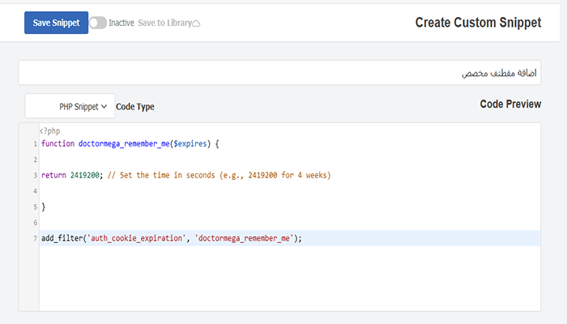This screenshot has width=567, height=324.
Task: Click the Code Type label
Action: pyautogui.click(x=135, y=106)
